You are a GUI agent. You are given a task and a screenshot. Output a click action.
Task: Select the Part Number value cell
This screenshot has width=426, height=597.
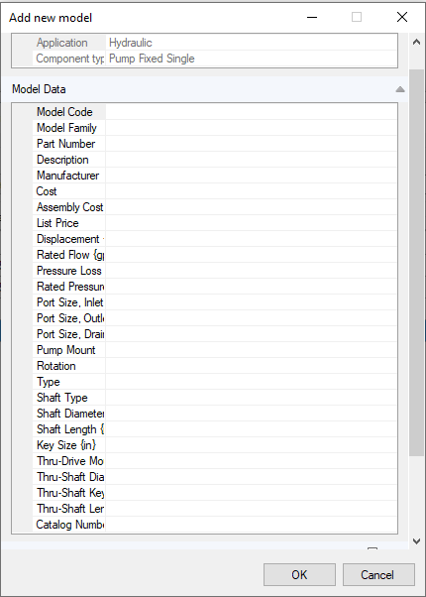252,144
